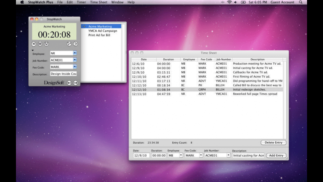Click the StopWatch Description field
The height and width of the screenshot is (182, 323).
click(x=63, y=74)
